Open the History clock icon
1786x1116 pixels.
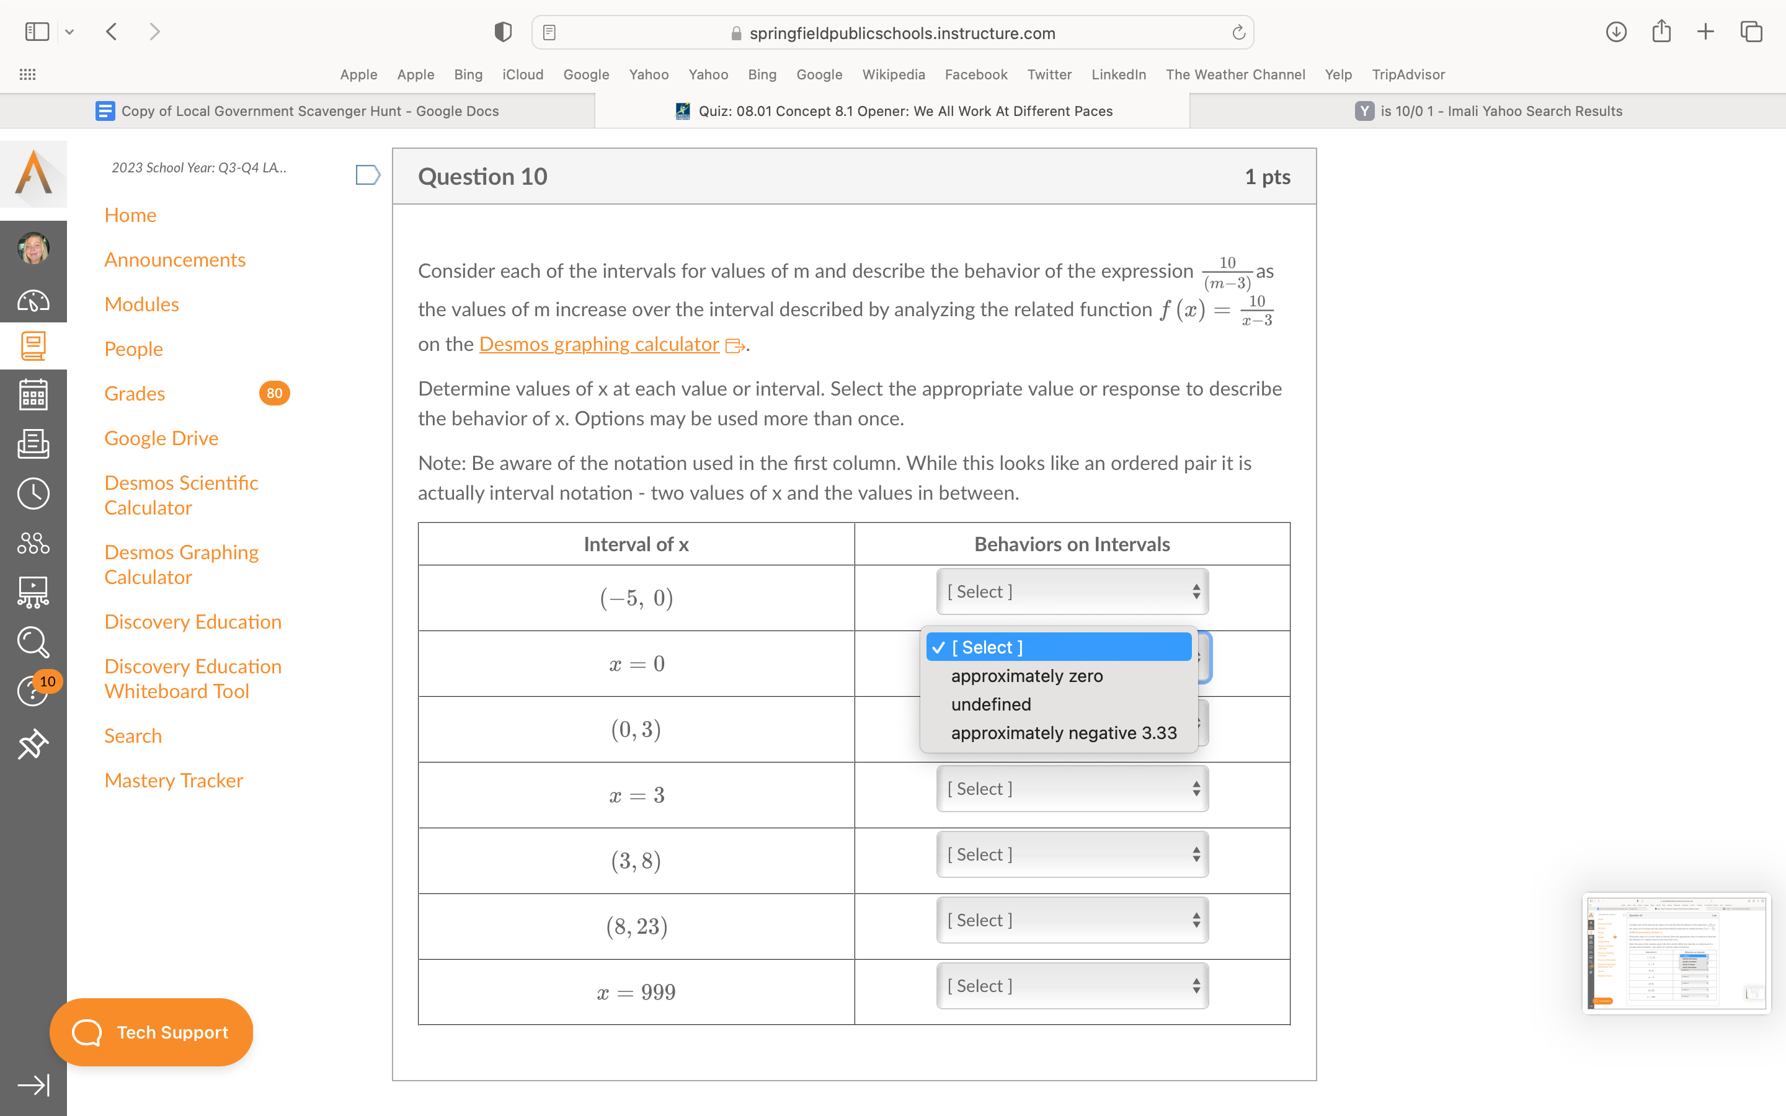pos(33,494)
